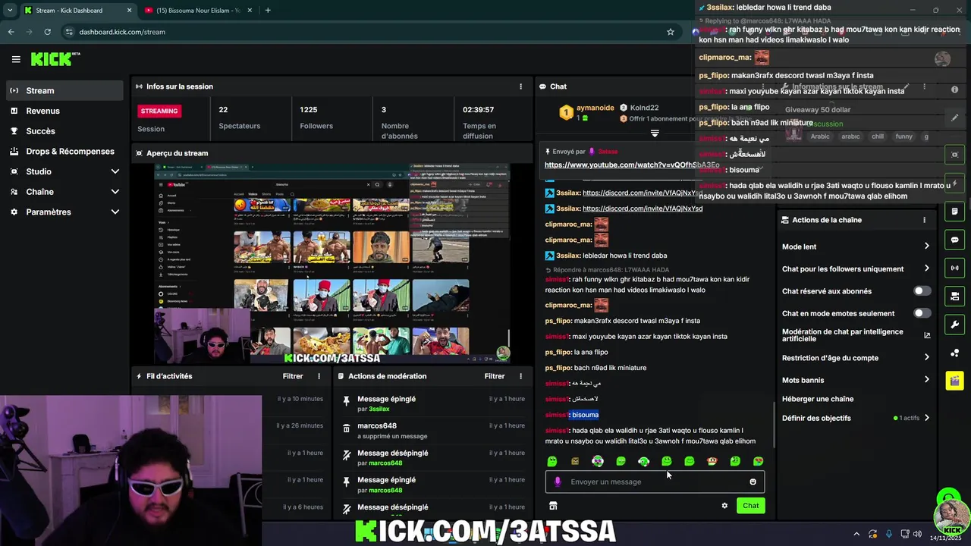Click the wrench icon in right toolbar
The width and height of the screenshot is (971, 546).
[954, 325]
